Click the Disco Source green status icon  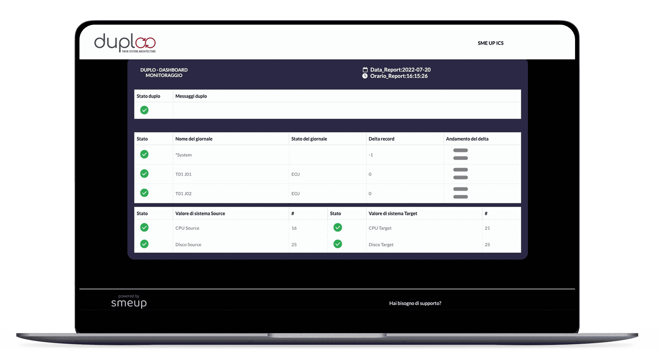144,244
